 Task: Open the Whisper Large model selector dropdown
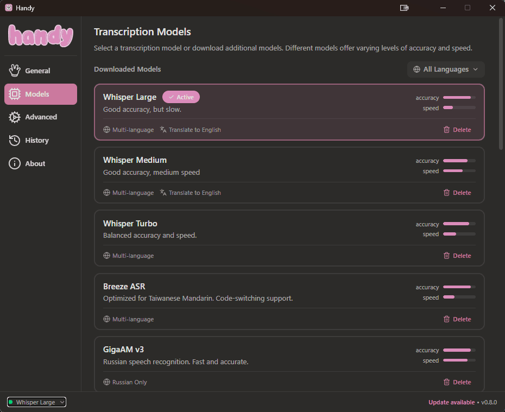(x=36, y=402)
